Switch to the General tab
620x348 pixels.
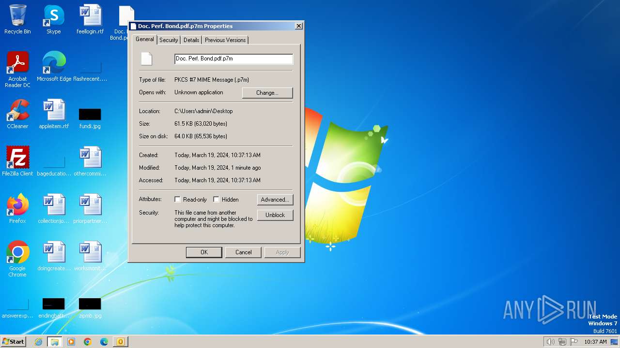pyautogui.click(x=144, y=39)
